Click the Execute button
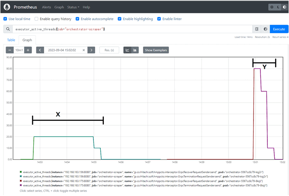 [279, 29]
